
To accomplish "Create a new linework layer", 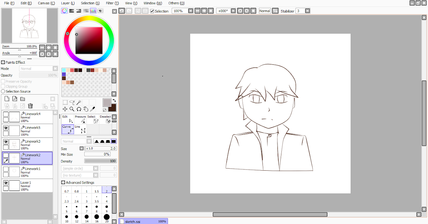I will click(15, 99).
